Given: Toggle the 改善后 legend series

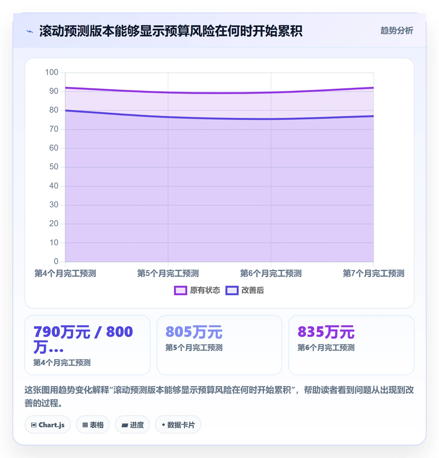Looking at the screenshot, I should 245,290.
